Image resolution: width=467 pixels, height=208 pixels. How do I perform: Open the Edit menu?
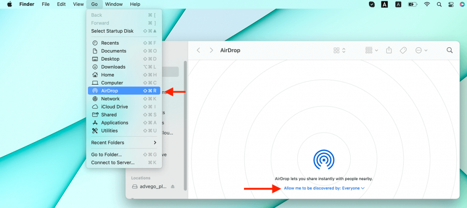click(62, 4)
